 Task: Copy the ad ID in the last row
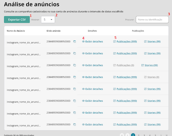point(75,125)
